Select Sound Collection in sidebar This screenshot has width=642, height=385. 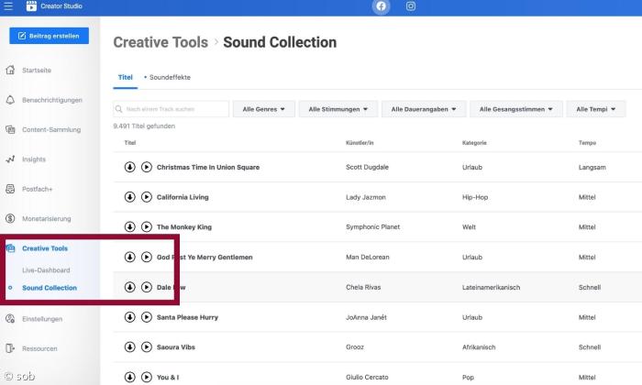coord(50,288)
